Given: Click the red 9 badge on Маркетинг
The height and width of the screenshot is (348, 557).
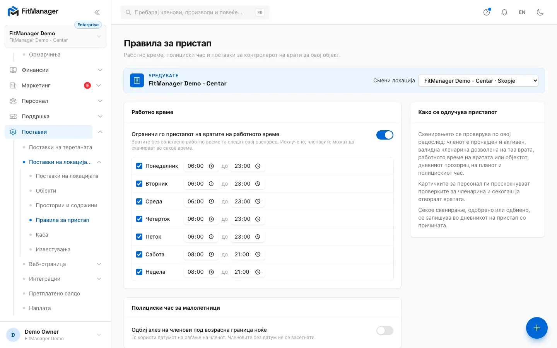Looking at the screenshot, I should pyautogui.click(x=87, y=85).
